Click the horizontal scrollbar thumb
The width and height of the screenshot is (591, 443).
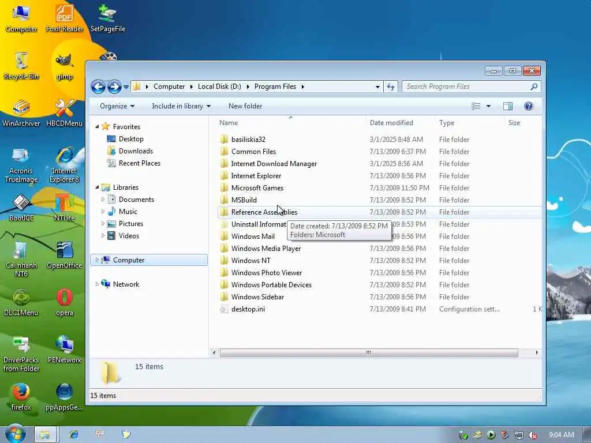pos(369,352)
